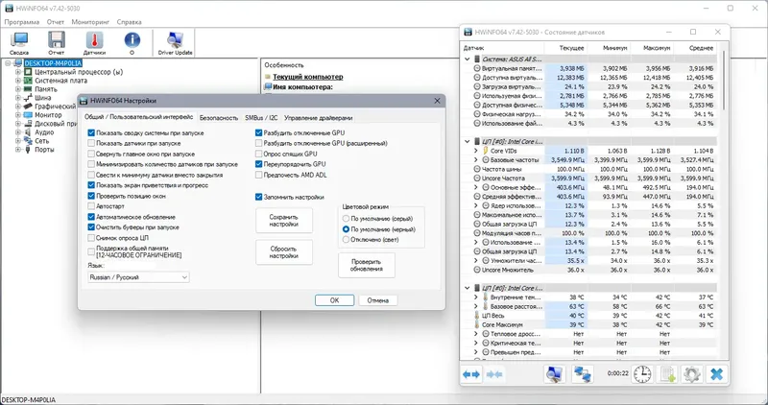Close the HWiNFO64 Настройки dialog

click(x=437, y=101)
